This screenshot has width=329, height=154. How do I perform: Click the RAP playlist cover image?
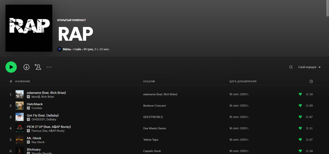(29, 28)
